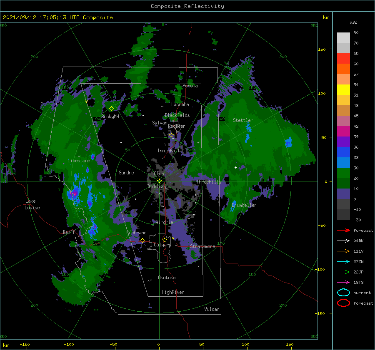Click the Olds label
Screen dimensions: 375x350
(159, 174)
